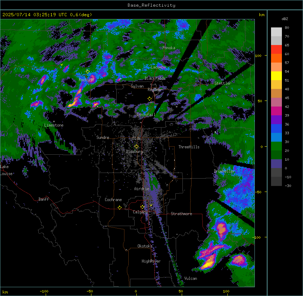Pick the magenta 39–42 dBZ legend swatch
This screenshot has width=303, height=296.
point(276,111)
